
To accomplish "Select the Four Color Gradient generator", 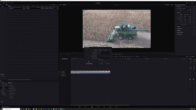I will pos(13,90).
